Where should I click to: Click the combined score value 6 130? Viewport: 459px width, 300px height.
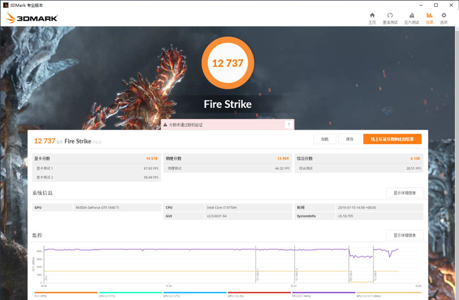coord(415,158)
